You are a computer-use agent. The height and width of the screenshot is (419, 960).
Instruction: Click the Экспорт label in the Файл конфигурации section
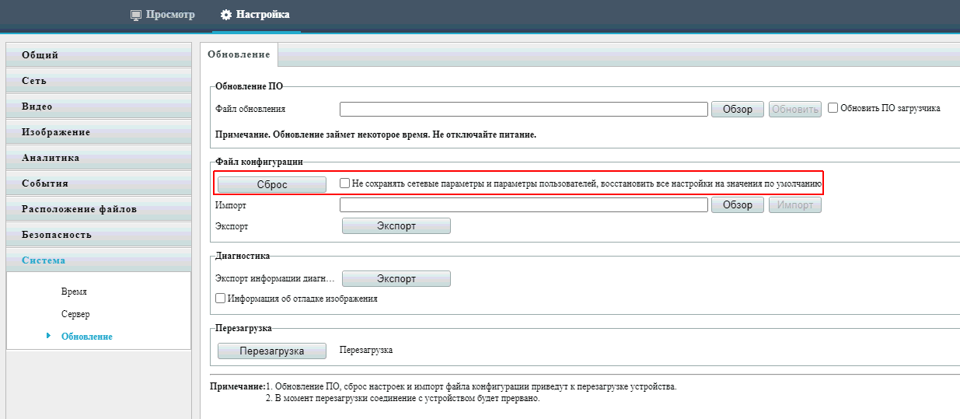pyautogui.click(x=232, y=226)
